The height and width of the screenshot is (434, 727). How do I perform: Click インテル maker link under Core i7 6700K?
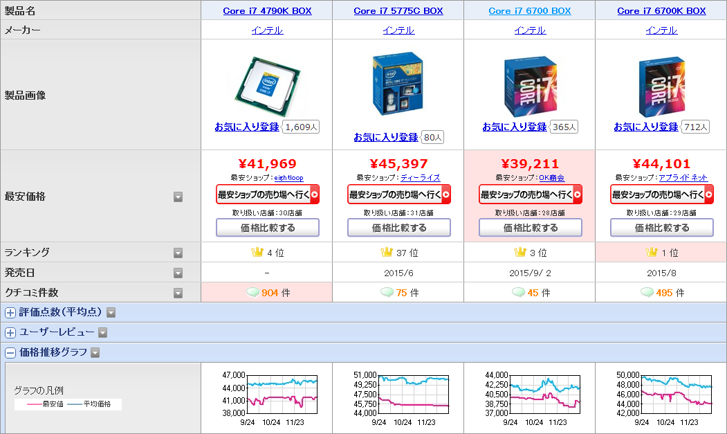tap(661, 30)
